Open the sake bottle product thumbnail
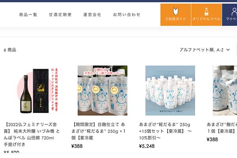 (38, 90)
